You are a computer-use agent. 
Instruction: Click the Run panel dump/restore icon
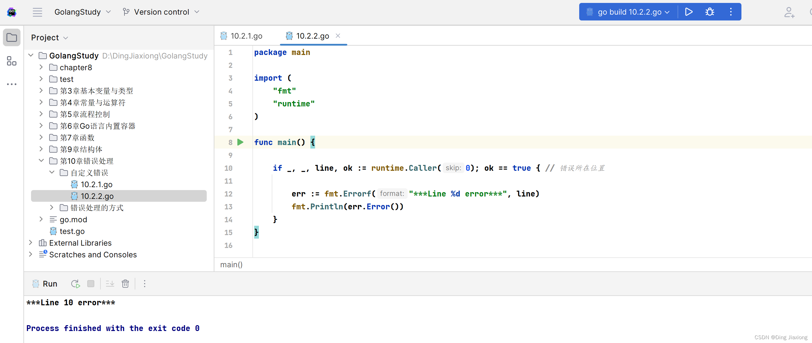tap(110, 285)
